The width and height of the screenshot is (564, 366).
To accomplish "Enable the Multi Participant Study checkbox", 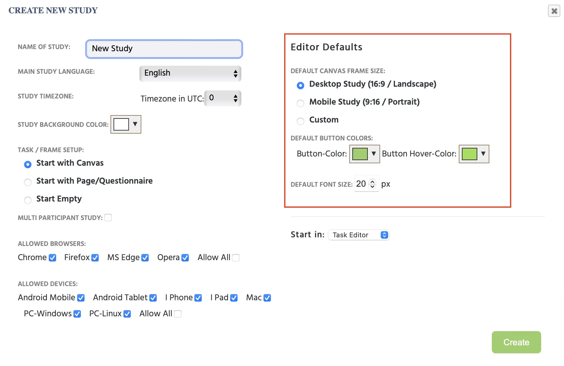I will tap(108, 218).
